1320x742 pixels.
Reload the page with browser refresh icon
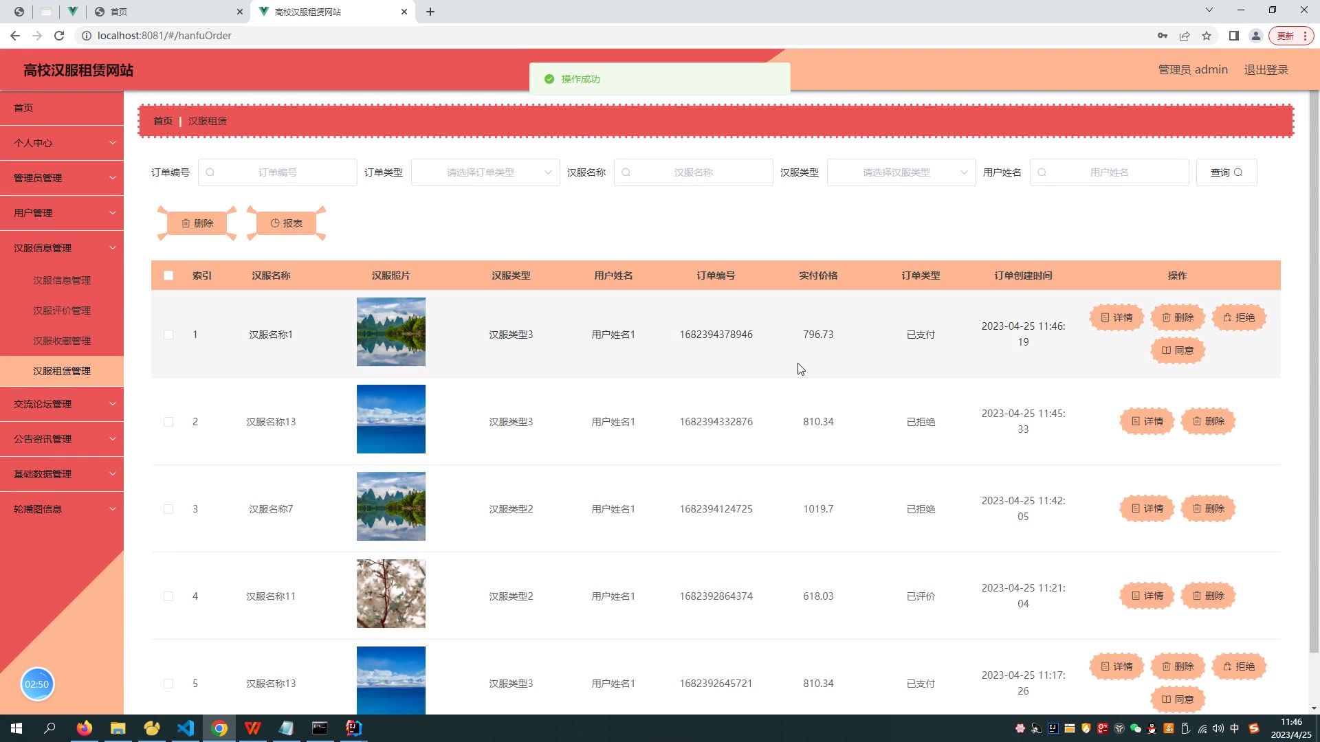point(59,36)
